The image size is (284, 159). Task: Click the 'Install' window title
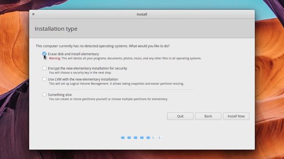pyautogui.click(x=142, y=14)
